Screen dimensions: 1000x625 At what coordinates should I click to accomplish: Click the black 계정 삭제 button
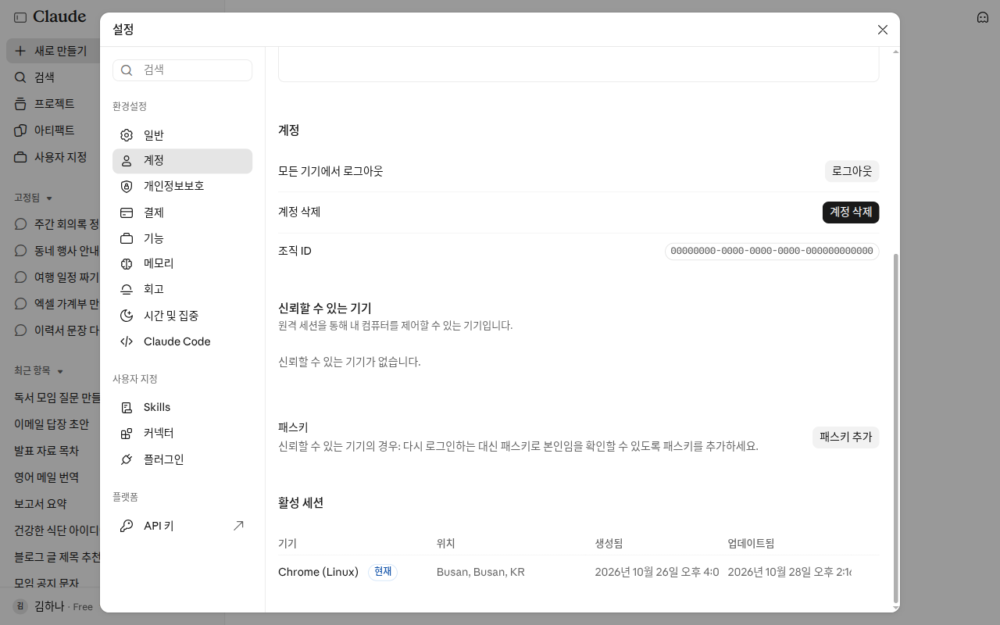click(851, 212)
